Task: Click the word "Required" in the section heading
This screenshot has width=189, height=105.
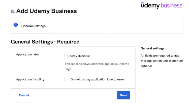Action: pos(68,42)
